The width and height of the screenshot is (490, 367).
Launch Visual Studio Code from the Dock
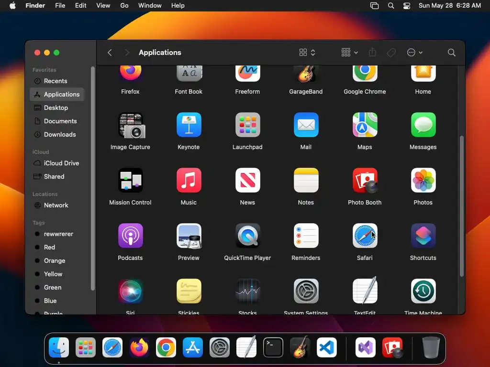pos(326,347)
